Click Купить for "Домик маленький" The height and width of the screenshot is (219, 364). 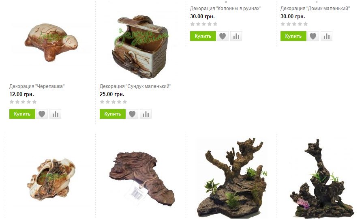click(293, 36)
